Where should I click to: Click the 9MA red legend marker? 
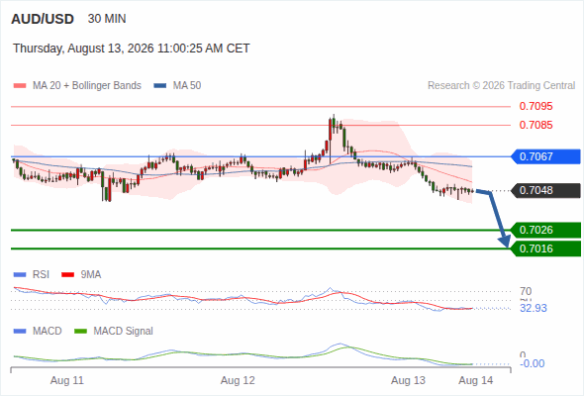pyautogui.click(x=67, y=275)
